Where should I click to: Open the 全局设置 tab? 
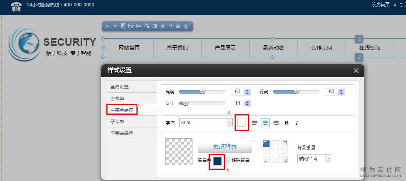pos(132,87)
